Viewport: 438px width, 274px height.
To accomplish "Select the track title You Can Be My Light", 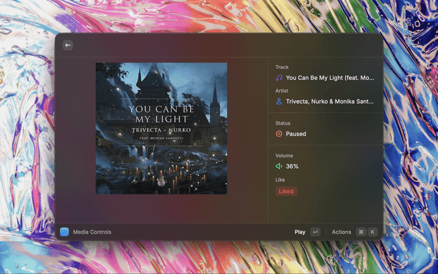I will 330,78.
